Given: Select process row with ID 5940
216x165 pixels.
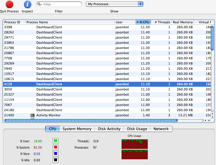Looking at the screenshot, I should tap(107, 69).
